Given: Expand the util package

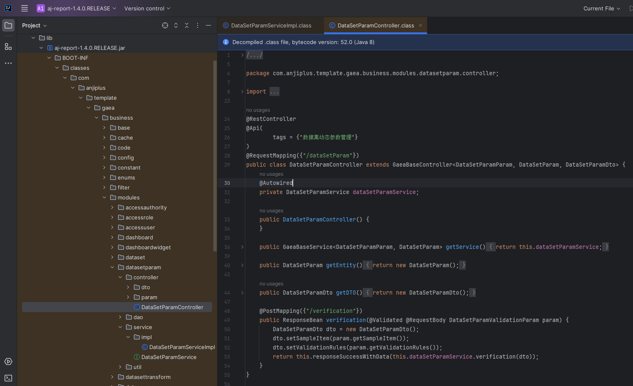Looking at the screenshot, I should [120, 367].
